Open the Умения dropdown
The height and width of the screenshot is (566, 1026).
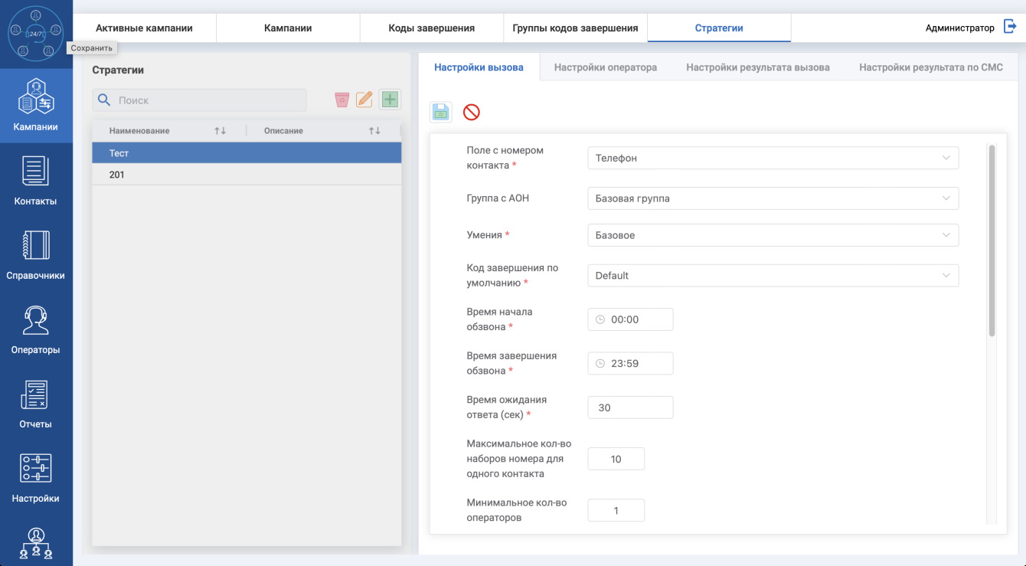click(x=773, y=235)
